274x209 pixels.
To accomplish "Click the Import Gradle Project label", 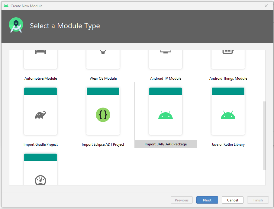I will click(x=40, y=144).
